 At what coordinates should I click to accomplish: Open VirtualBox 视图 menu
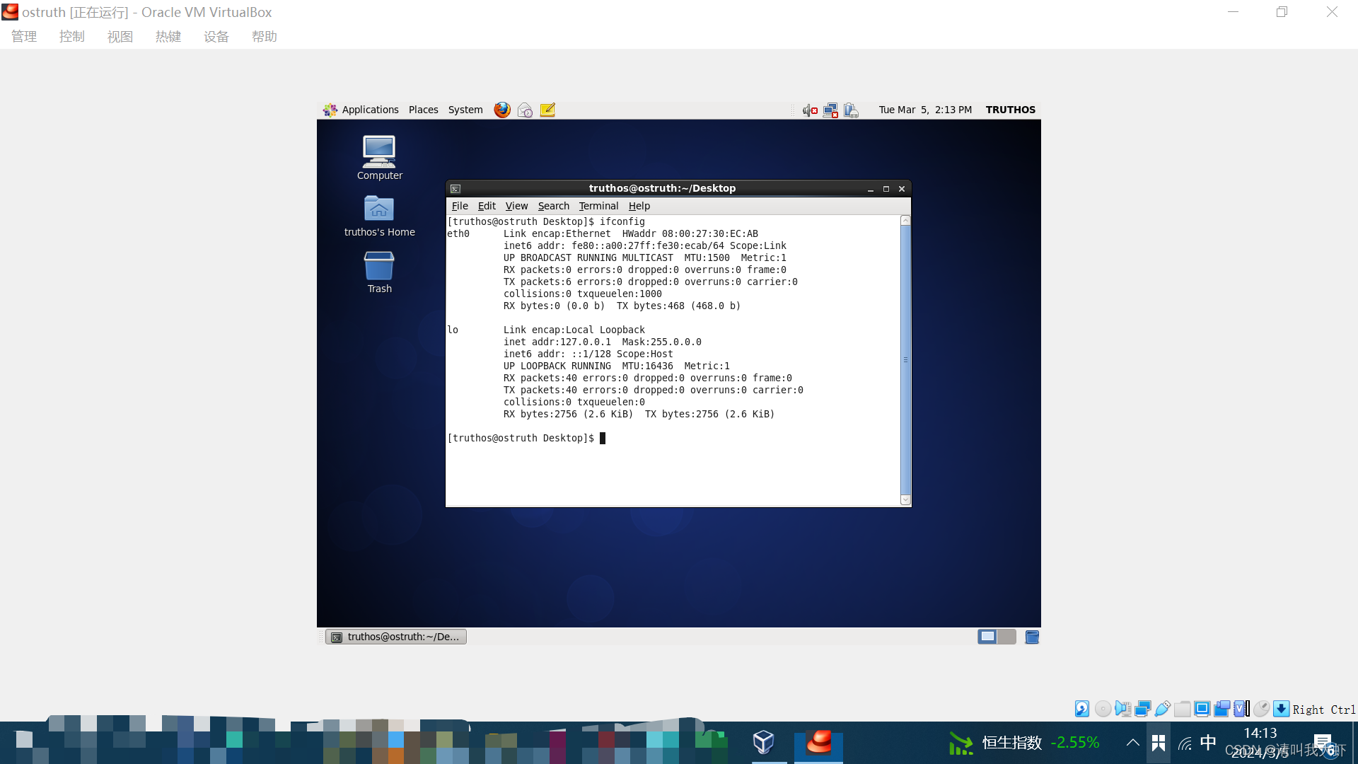click(120, 37)
